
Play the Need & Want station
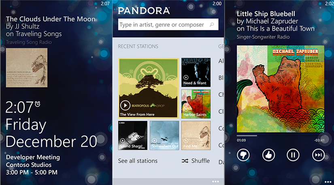186,77
